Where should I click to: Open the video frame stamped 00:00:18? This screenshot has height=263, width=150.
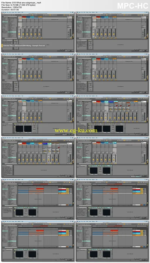tap(112, 32)
